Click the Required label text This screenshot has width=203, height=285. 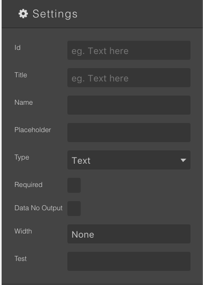click(x=28, y=185)
